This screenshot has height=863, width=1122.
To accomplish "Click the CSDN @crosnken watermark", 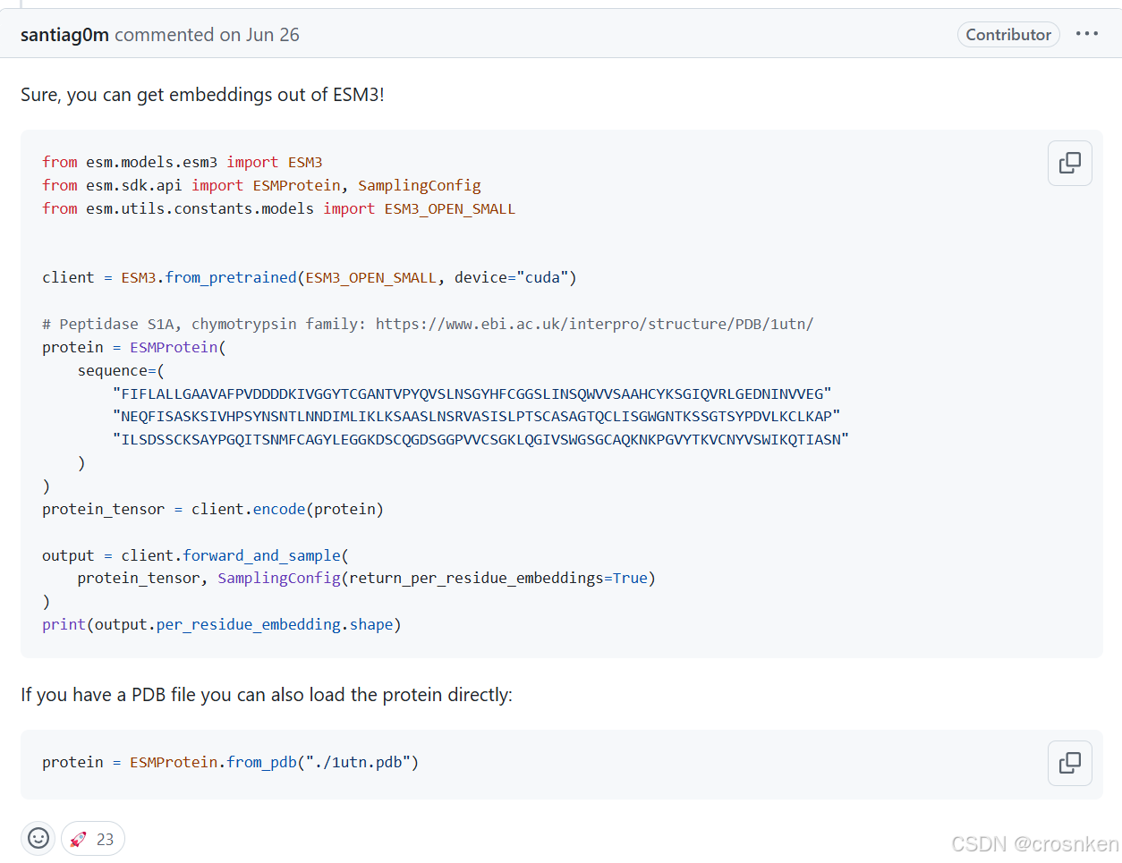I will (1034, 843).
